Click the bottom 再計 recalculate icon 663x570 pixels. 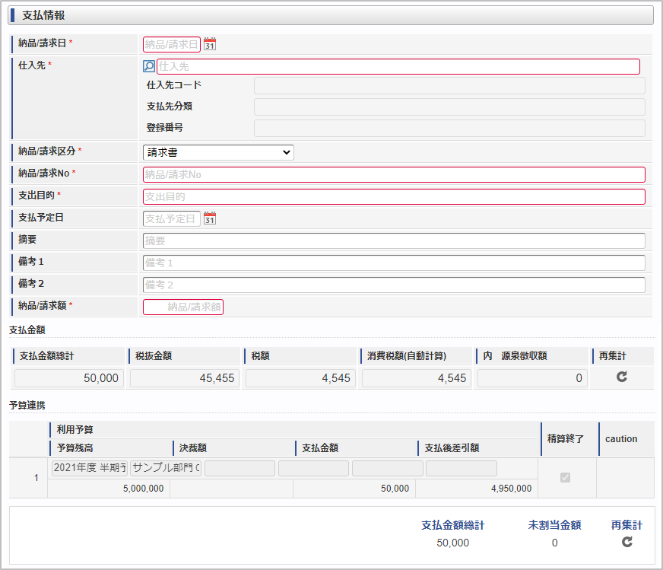[x=627, y=543]
